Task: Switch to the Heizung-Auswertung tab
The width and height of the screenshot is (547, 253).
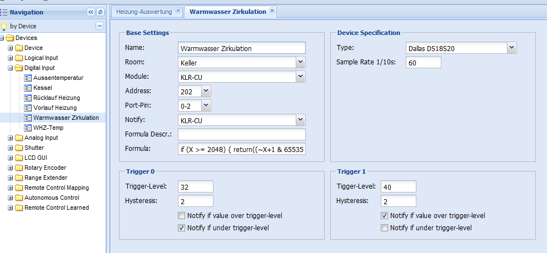Action: point(144,12)
